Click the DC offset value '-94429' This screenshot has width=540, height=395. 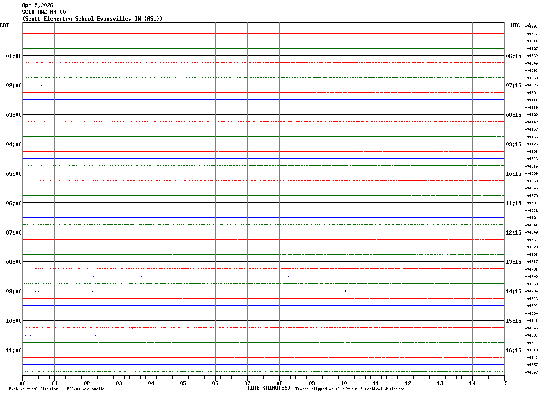(x=531, y=115)
